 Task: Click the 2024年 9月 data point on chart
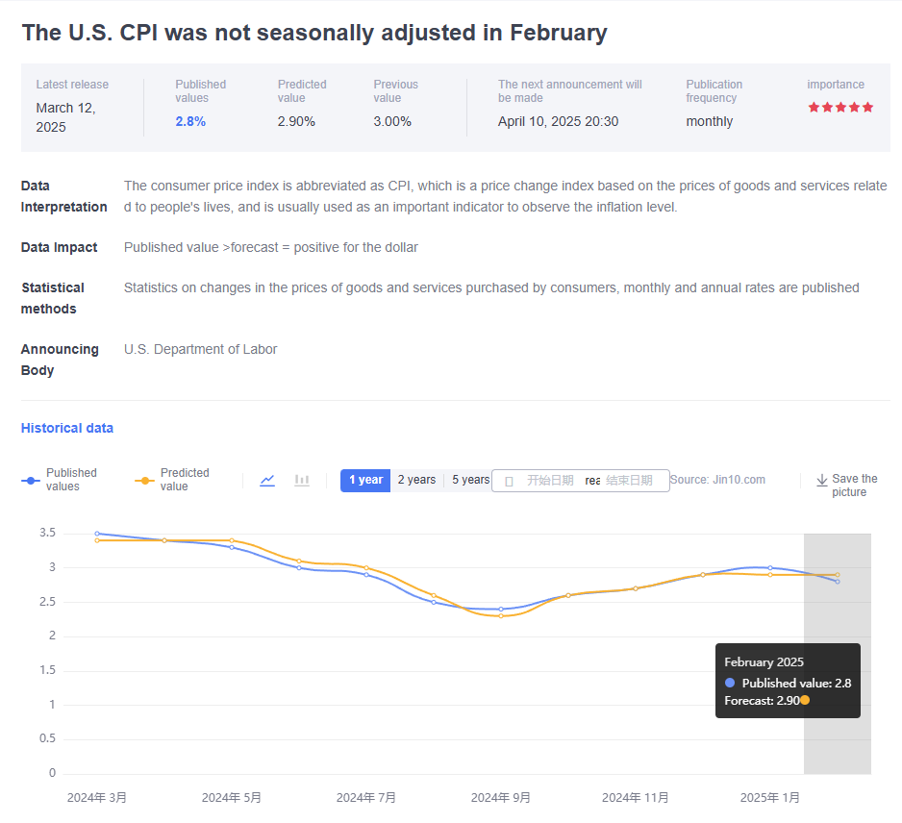click(x=501, y=610)
